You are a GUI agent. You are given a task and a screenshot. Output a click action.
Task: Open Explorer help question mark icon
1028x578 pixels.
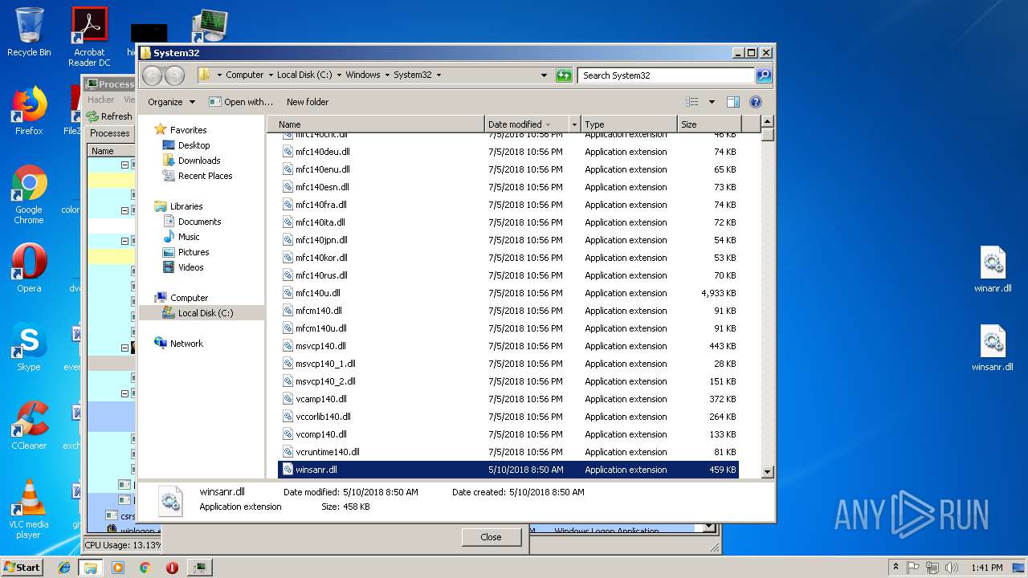coord(755,102)
